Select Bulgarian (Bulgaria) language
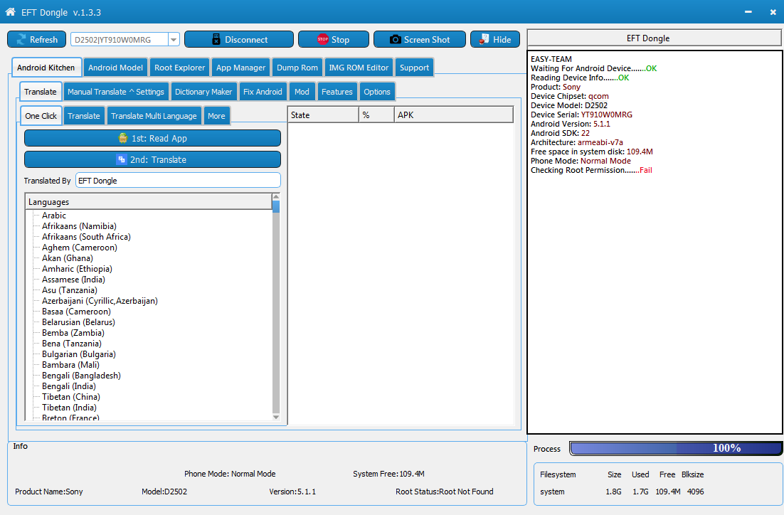 pyautogui.click(x=79, y=354)
